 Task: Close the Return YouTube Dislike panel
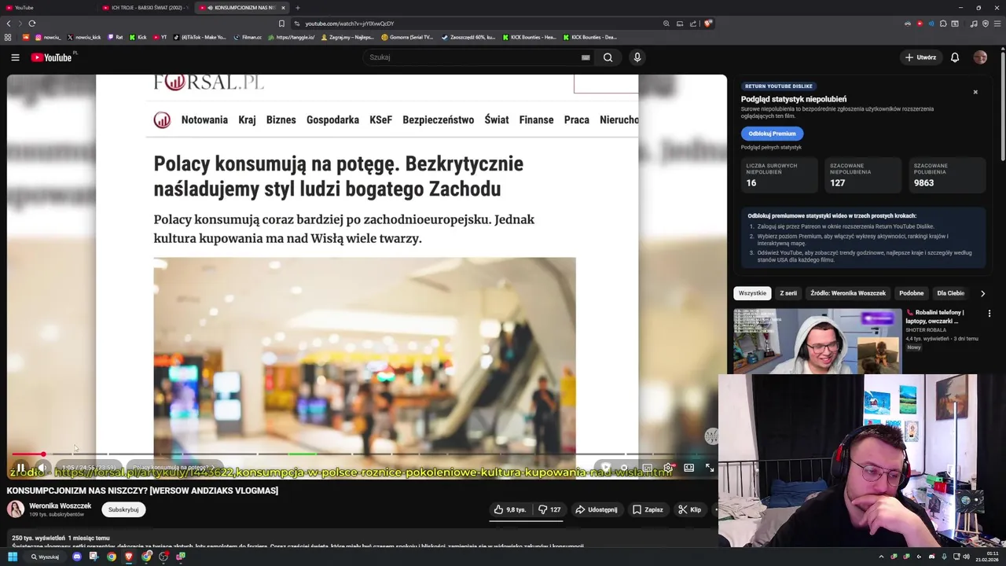point(975,92)
